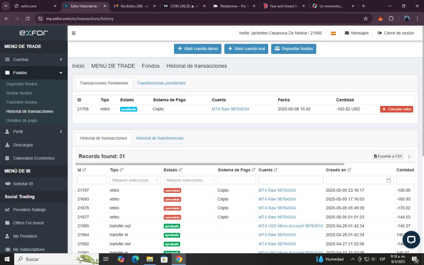Switch to Historial de transferencias tab
Image resolution: width=424 pixels, height=265 pixels.
[159, 138]
